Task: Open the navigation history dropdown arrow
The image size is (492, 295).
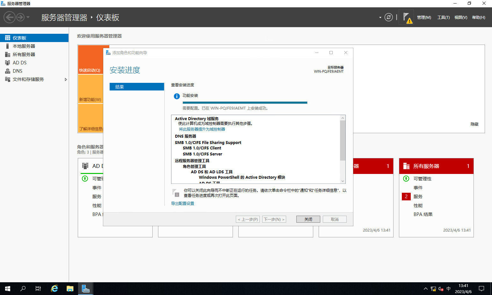Action: (28, 17)
